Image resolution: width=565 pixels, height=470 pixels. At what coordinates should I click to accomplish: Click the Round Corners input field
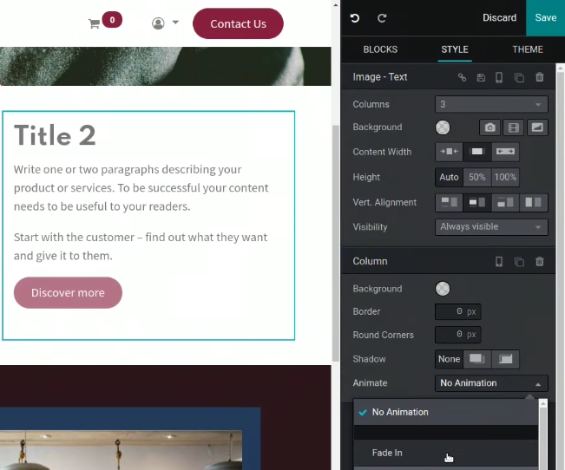pyautogui.click(x=457, y=335)
